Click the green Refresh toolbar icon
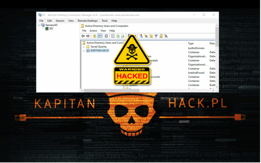Screen dimensions: 261x163 pyautogui.click(x=118, y=36)
